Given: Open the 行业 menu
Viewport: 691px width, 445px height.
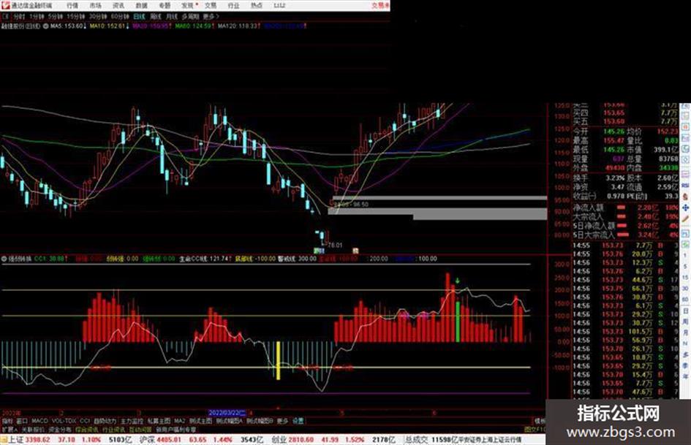Looking at the screenshot, I should click(233, 5).
